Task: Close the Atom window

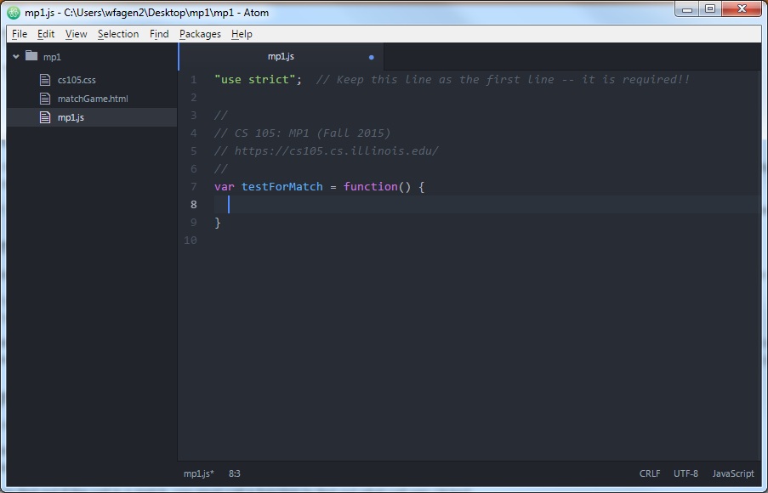Action: [742, 8]
